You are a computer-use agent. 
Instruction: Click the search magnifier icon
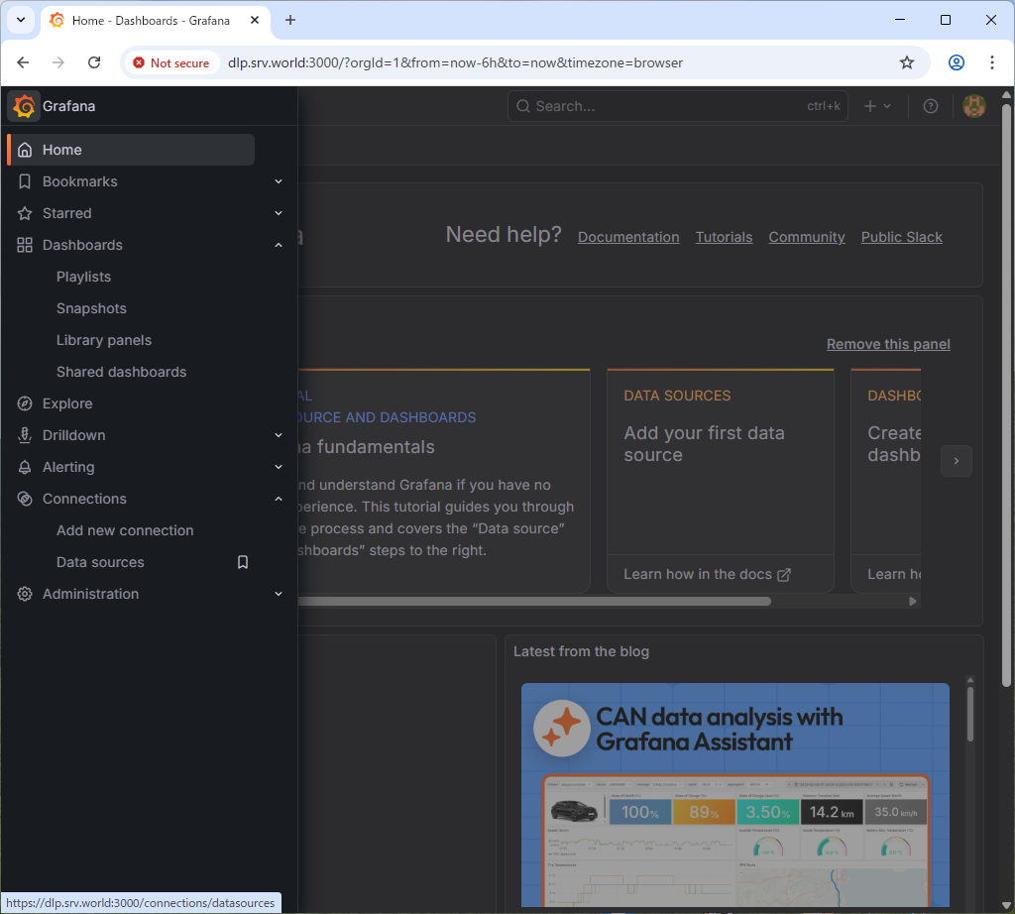point(522,106)
